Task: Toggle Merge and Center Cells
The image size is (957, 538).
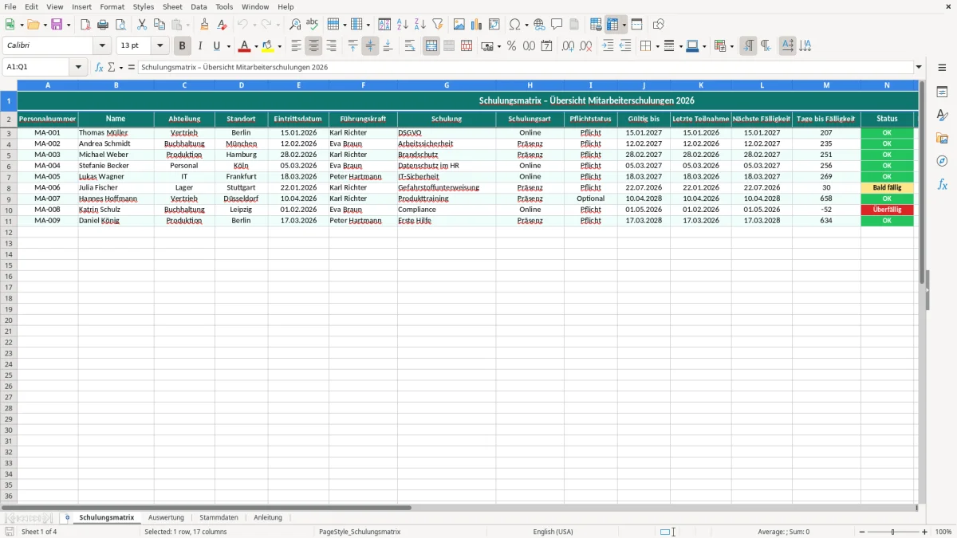Action: (x=431, y=46)
